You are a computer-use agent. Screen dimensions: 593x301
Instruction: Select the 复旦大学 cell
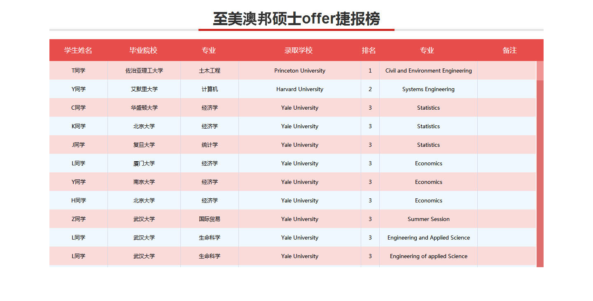pyautogui.click(x=144, y=145)
